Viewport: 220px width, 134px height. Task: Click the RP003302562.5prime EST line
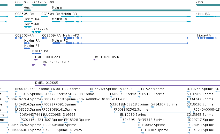(x=152, y=112)
